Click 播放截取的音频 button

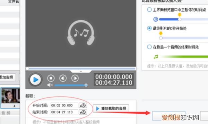coord(111,108)
